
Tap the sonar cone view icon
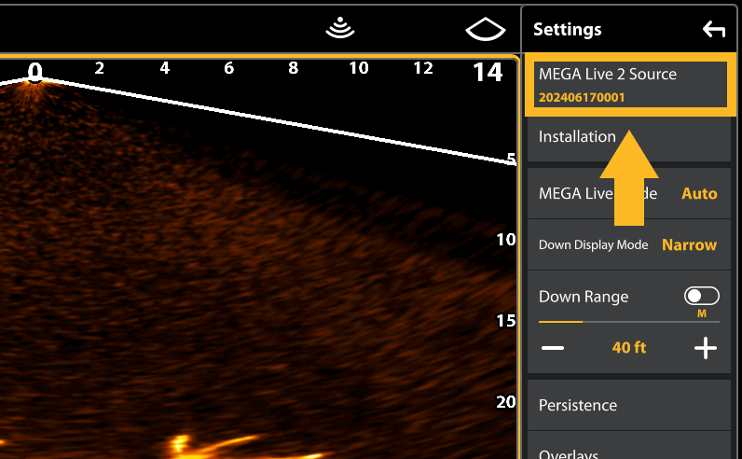coord(486,29)
